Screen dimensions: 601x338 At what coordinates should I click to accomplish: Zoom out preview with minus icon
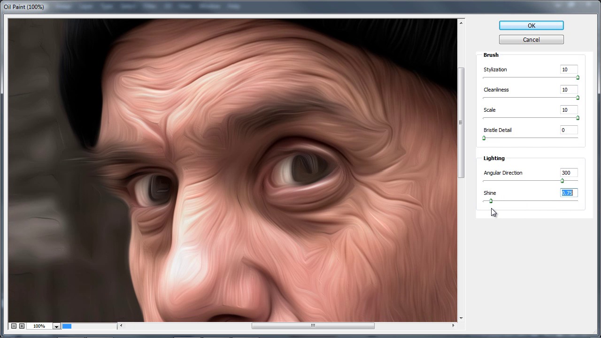coord(14,326)
